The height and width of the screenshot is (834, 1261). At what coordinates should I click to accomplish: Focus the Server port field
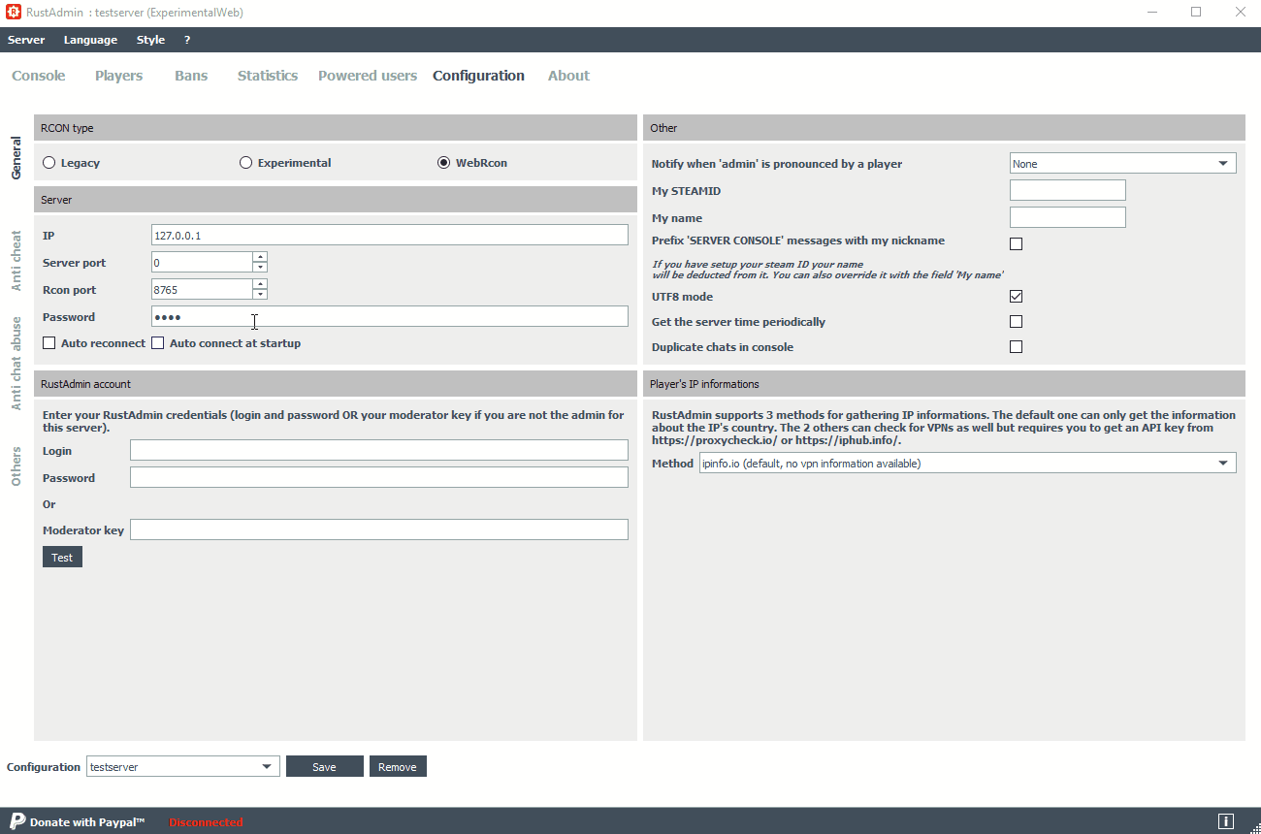pos(202,262)
